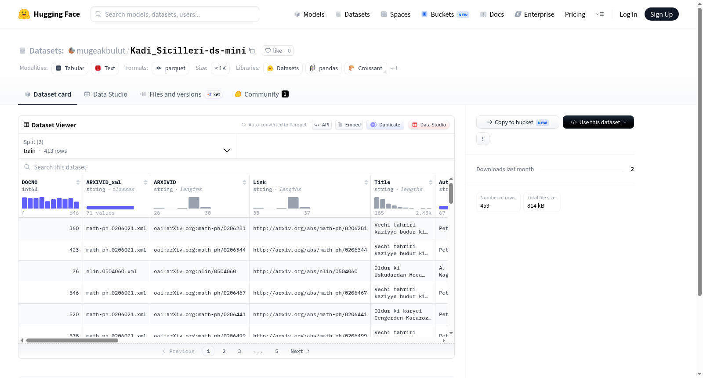This screenshot has height=378, width=703.
Task: Click cell oai:arXiv.org:math-ph/0206467
Action: (x=199, y=293)
